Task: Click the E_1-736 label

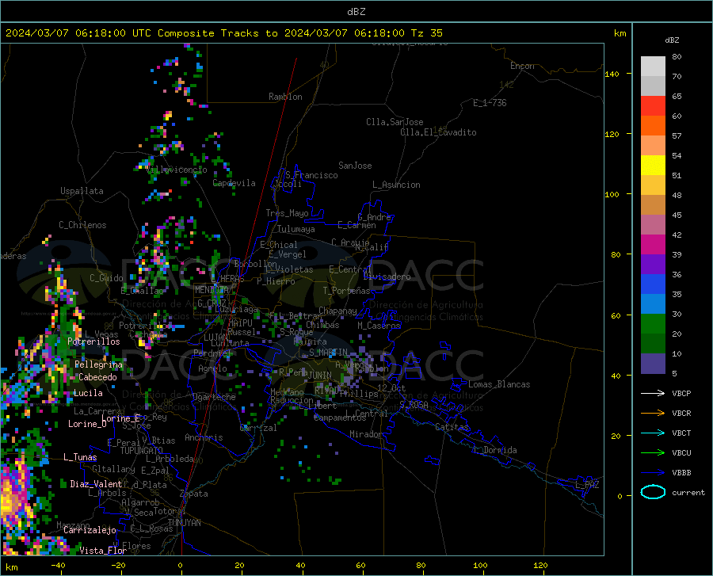Action: (490, 103)
